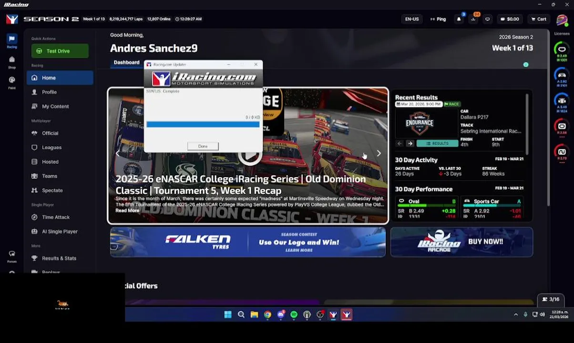Open Spotify from taskbar
574x343 pixels.
coord(294,314)
